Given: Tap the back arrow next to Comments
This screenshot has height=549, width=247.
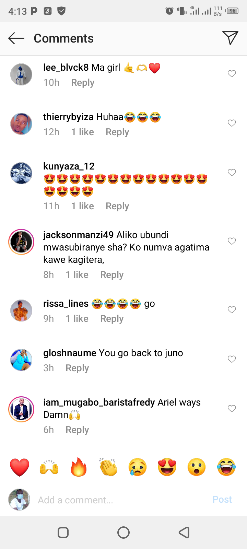Looking at the screenshot, I should (16, 38).
